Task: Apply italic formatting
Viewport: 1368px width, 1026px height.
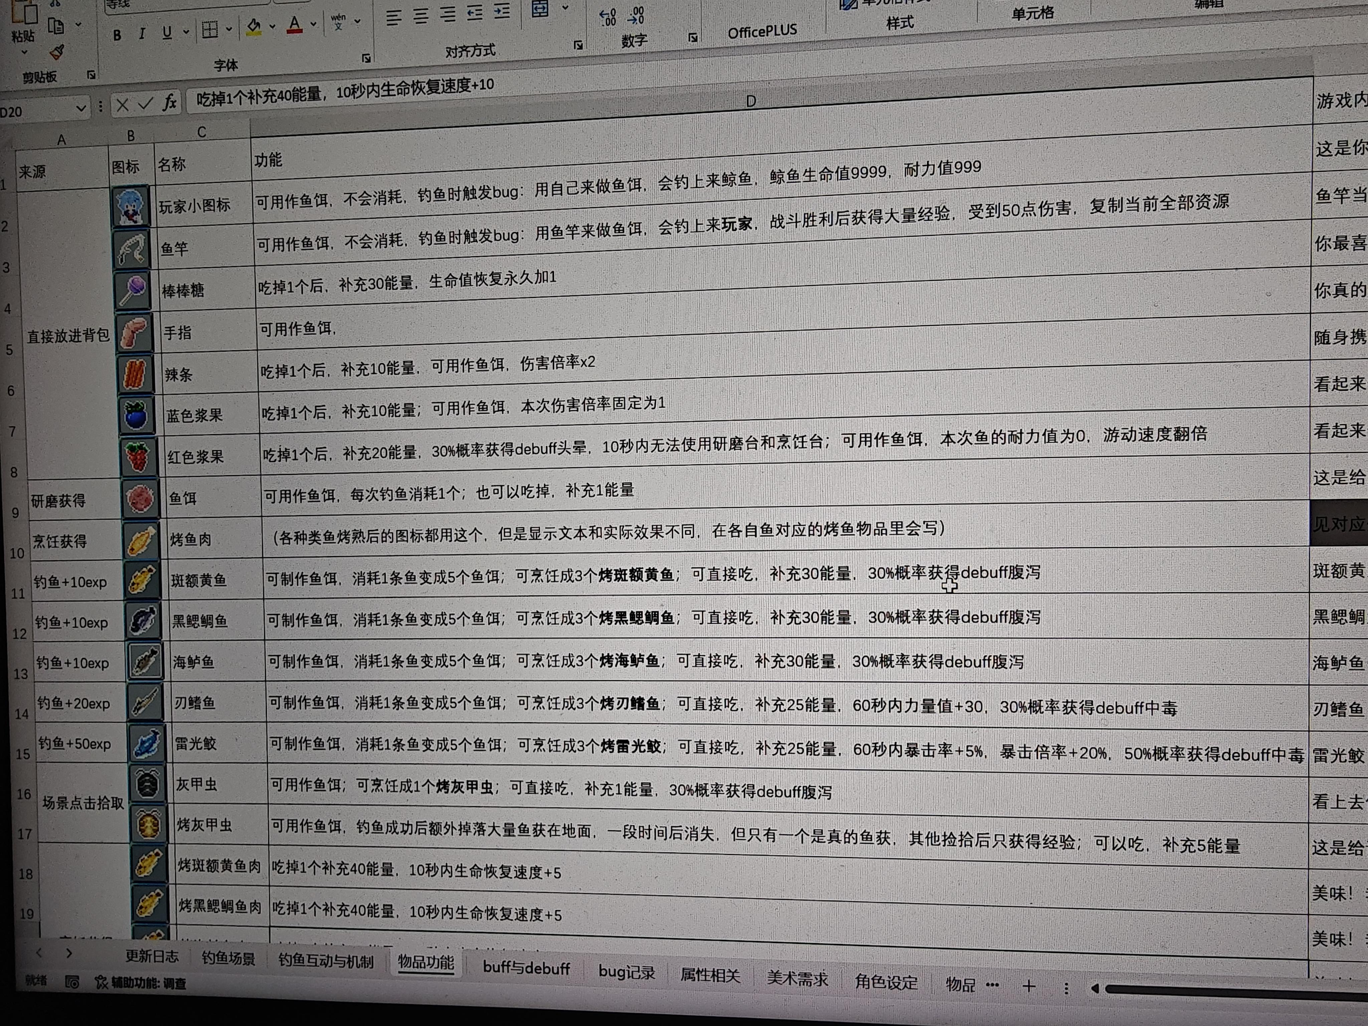Action: [142, 34]
